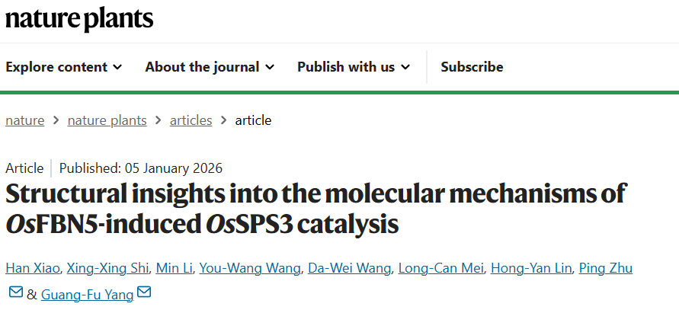Viewport: 679px width, 313px height.
Task: Click the Subscribe link
Action: [472, 67]
